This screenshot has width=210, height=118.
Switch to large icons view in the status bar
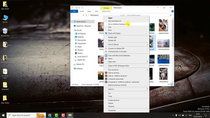(172, 85)
